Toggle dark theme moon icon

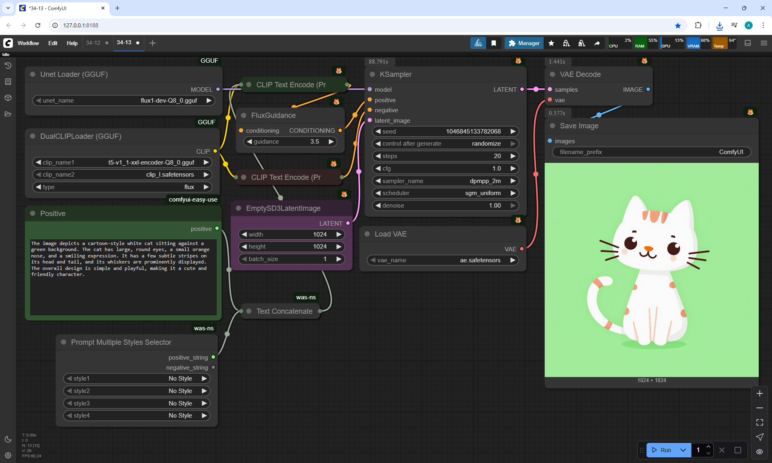coord(8,439)
